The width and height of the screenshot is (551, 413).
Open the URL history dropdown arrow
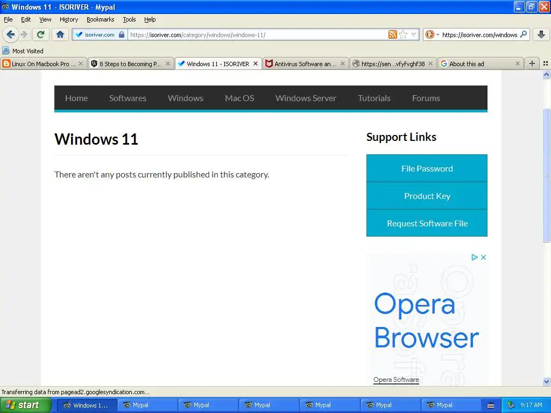(414, 34)
